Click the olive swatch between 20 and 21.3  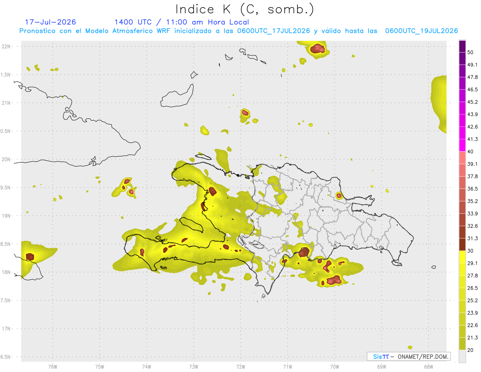coord(463,343)
